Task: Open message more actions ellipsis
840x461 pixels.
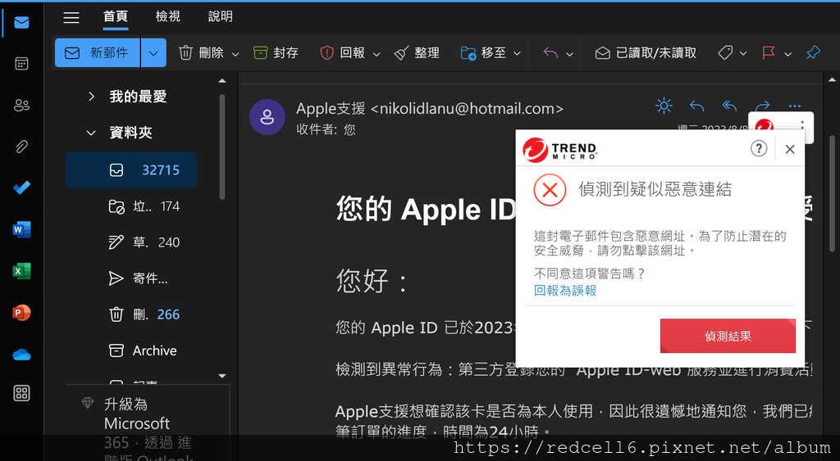Action: pyautogui.click(x=794, y=106)
